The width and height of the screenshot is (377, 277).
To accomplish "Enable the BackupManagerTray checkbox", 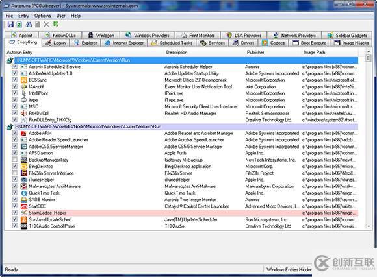I will [x=15, y=160].
